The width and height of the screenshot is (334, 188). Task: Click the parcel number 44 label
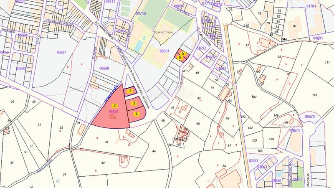coord(154,151)
